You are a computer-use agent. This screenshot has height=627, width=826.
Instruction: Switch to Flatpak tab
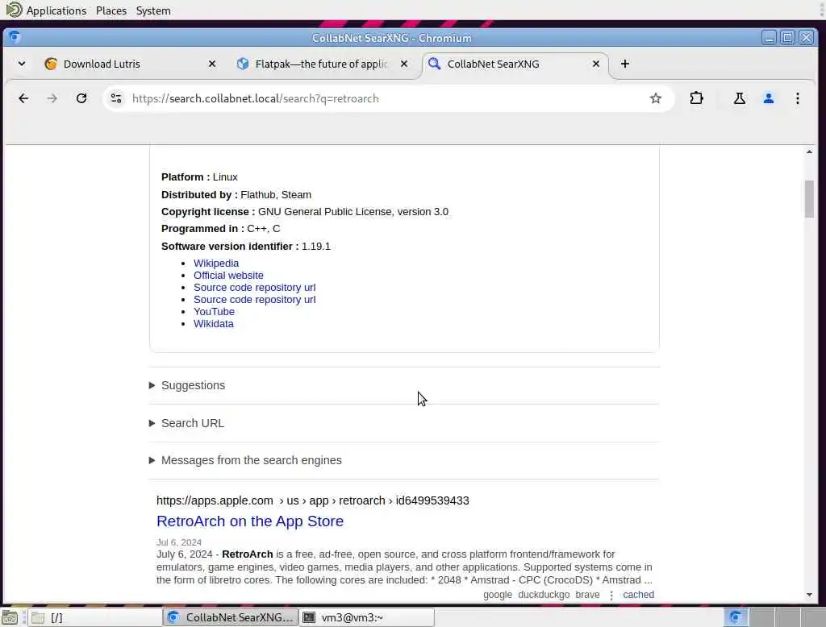[x=321, y=64]
